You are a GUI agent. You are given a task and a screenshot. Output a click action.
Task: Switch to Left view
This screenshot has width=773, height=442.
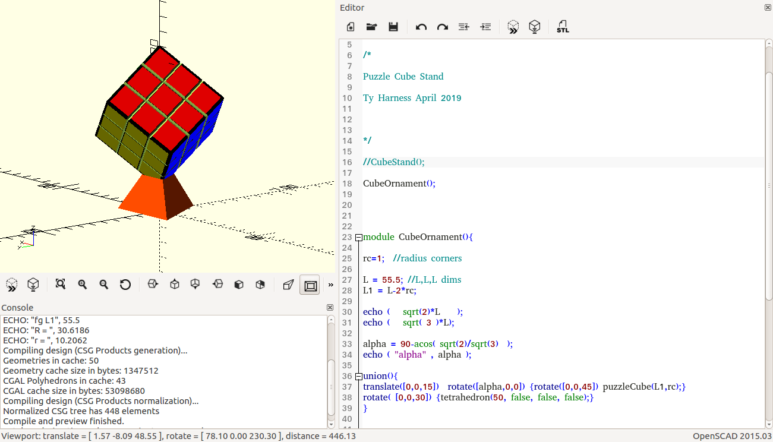(217, 285)
